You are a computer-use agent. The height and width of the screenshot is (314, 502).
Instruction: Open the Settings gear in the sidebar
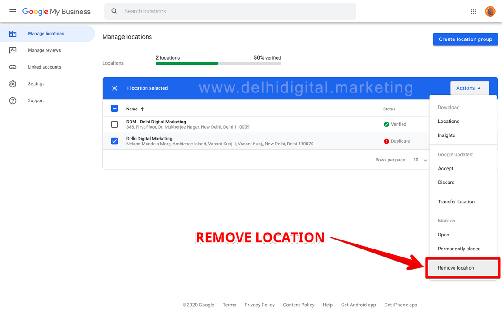tap(13, 83)
